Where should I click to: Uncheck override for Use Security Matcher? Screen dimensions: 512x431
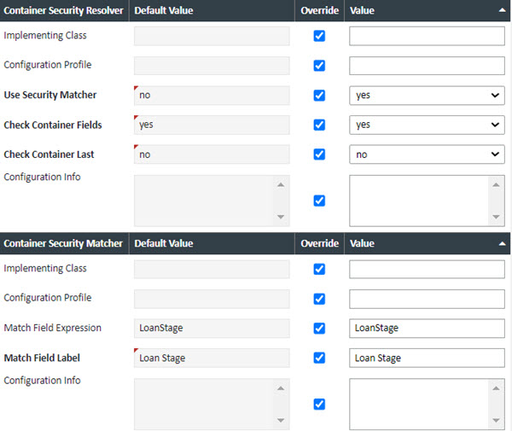[319, 96]
